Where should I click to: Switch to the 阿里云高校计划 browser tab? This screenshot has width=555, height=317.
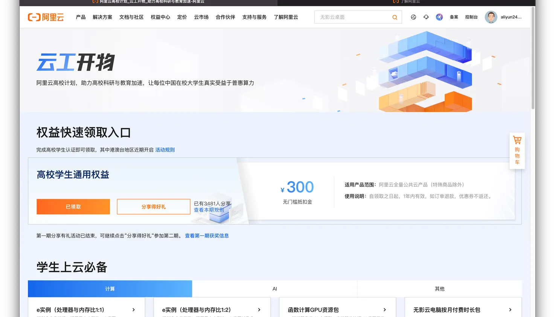[x=148, y=2]
